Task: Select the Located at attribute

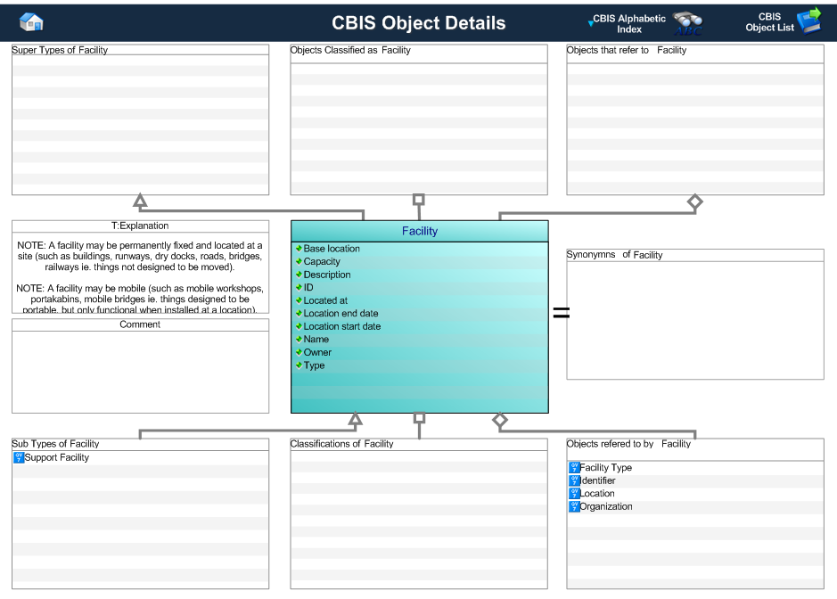Action: click(325, 300)
